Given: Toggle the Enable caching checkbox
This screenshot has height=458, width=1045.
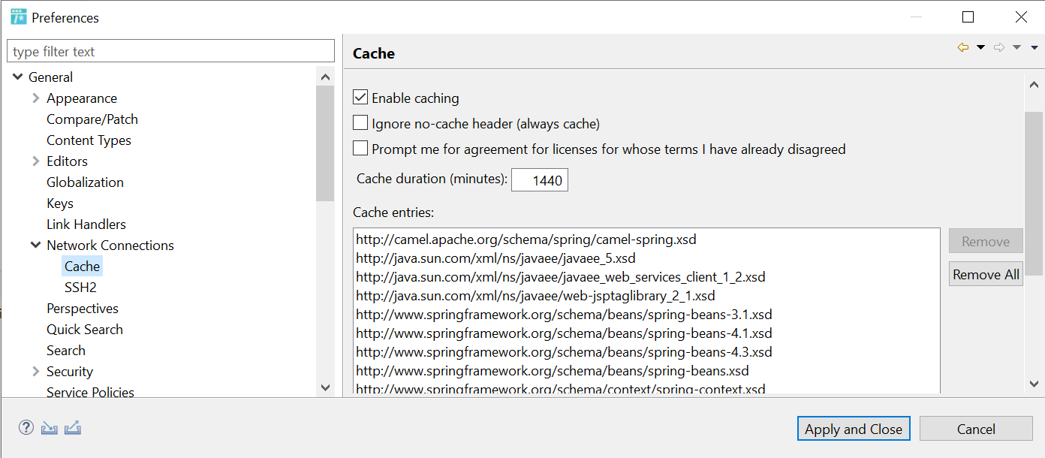Looking at the screenshot, I should (360, 98).
